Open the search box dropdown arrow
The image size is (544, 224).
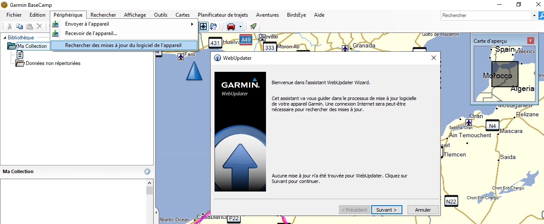point(534,15)
